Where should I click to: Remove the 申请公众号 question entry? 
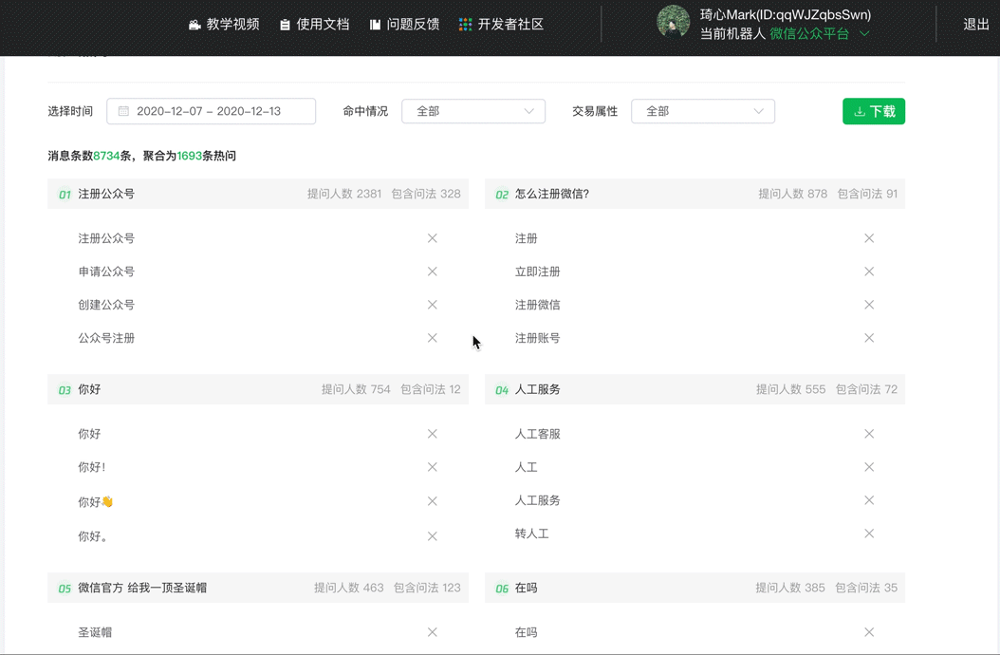coord(432,271)
